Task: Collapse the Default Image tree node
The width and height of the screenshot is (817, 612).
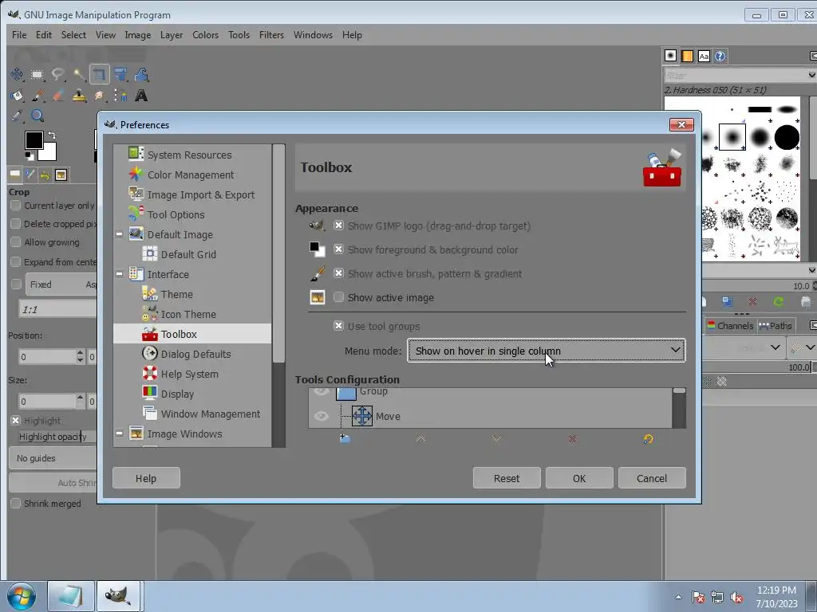Action: tap(120, 234)
